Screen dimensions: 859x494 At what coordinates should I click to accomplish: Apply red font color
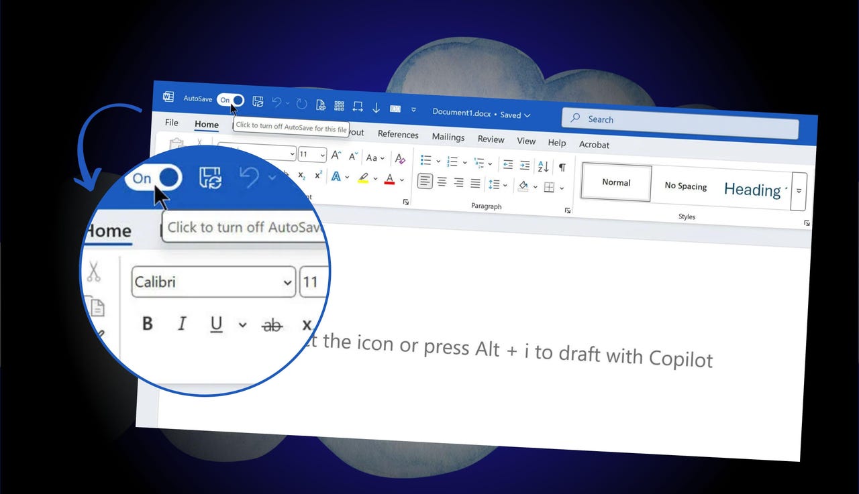pyautogui.click(x=390, y=179)
